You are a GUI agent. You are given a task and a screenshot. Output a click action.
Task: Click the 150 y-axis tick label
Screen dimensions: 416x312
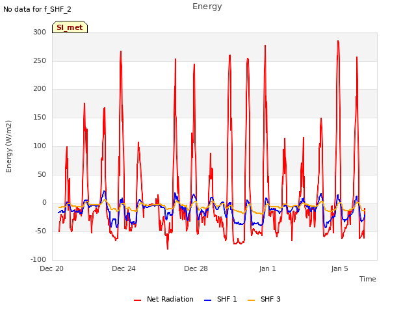40,117
